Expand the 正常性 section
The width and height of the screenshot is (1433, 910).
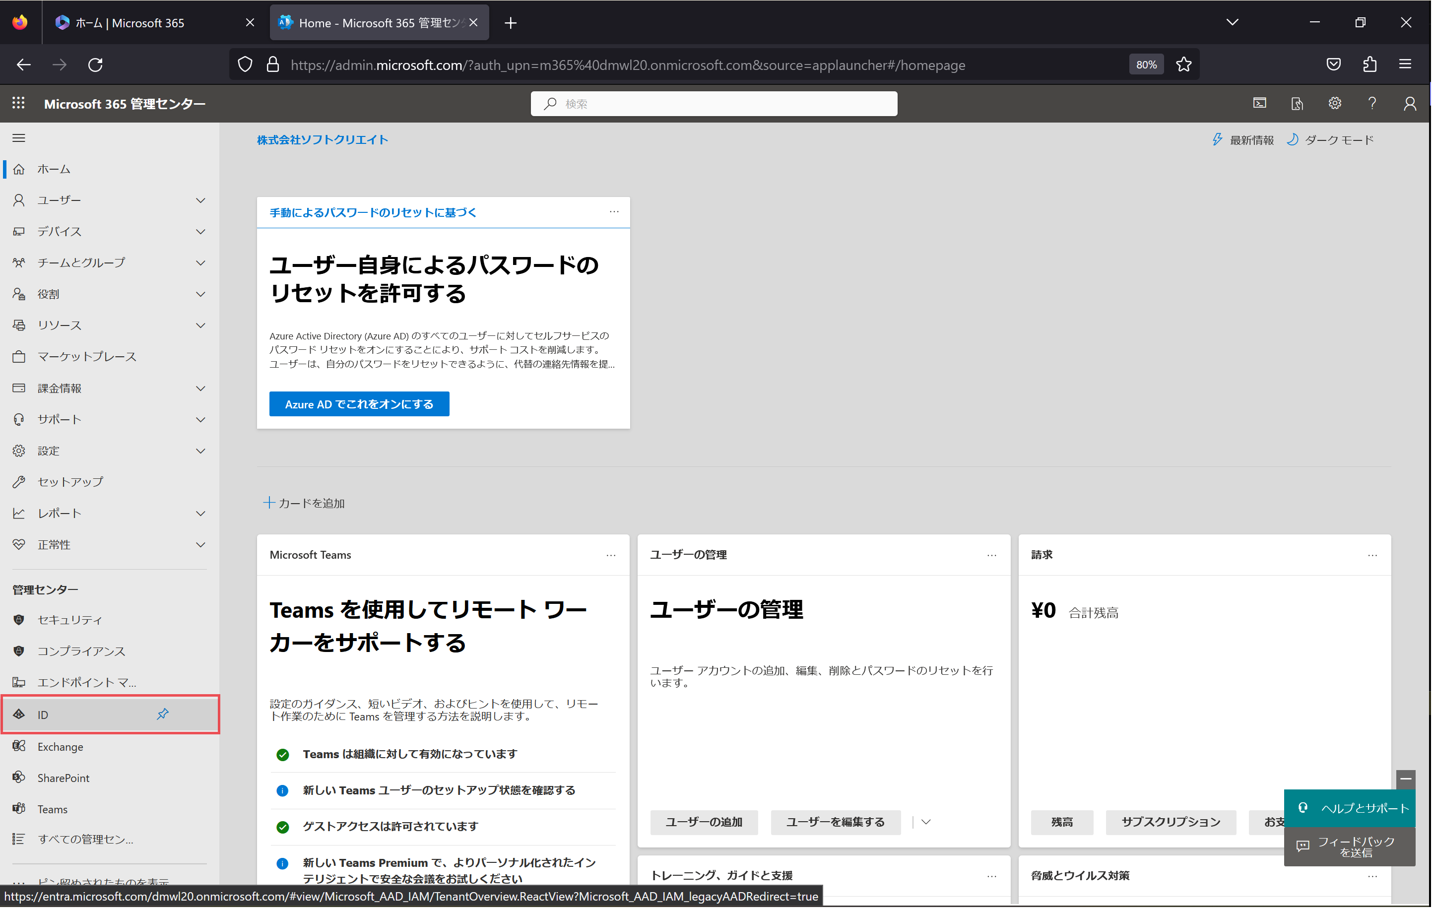coord(201,545)
